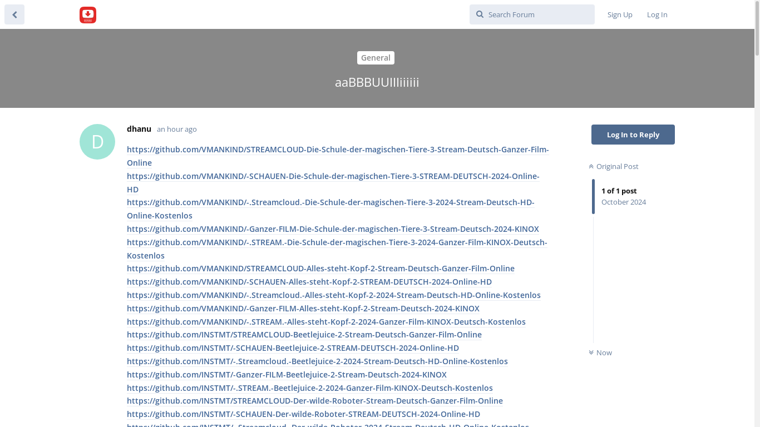The width and height of the screenshot is (760, 427).
Task: Open dhanu's avatar circle
Action: tap(97, 142)
